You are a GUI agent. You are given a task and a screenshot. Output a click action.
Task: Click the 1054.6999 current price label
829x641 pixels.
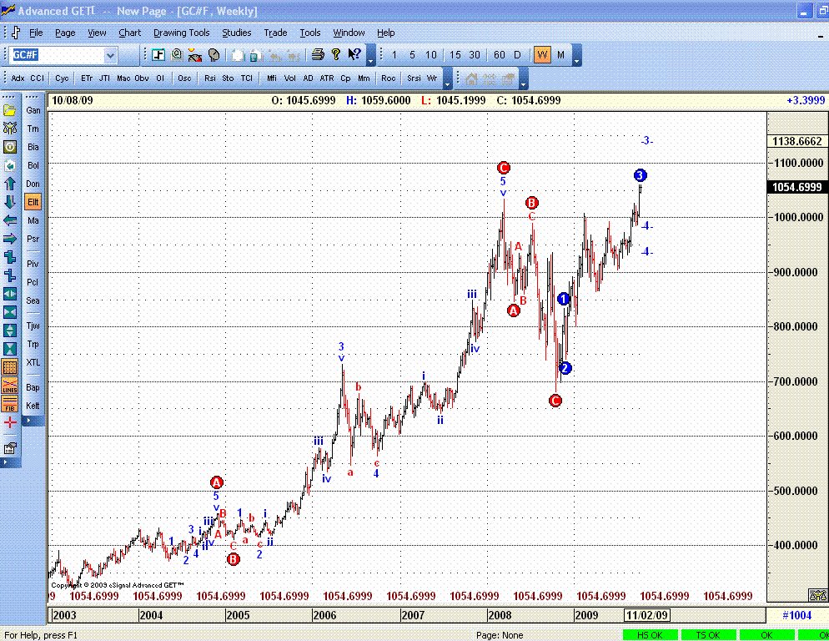[796, 188]
